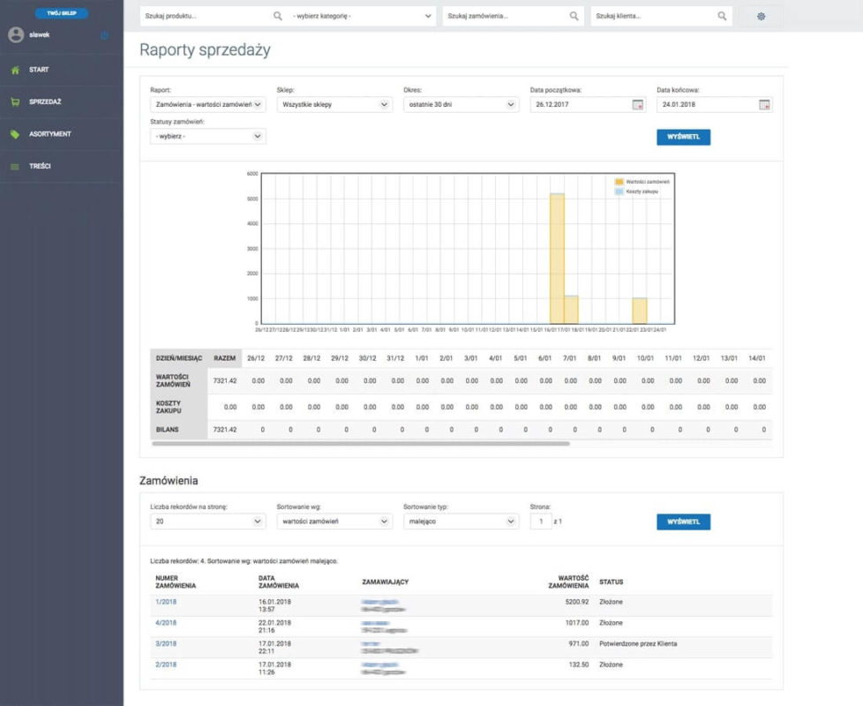The image size is (863, 706).
Task: Expand the Sklep dropdown
Action: (334, 104)
